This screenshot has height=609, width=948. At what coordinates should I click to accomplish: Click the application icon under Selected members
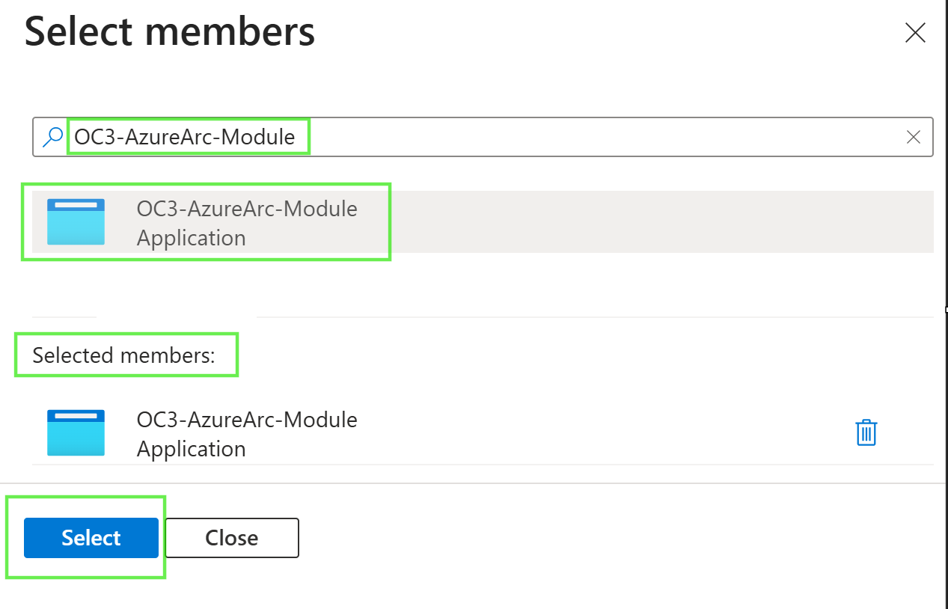point(76,433)
